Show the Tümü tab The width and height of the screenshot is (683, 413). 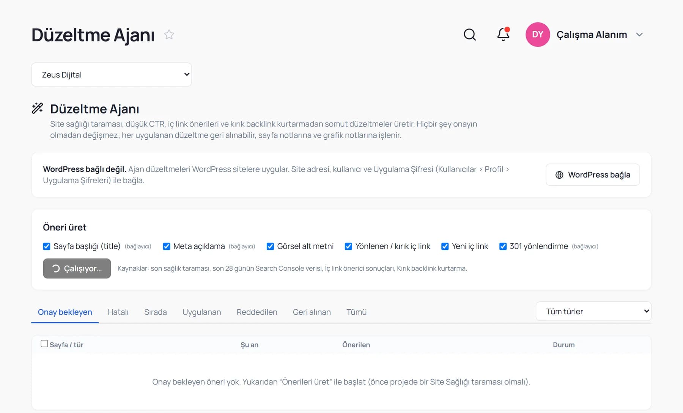click(x=356, y=312)
